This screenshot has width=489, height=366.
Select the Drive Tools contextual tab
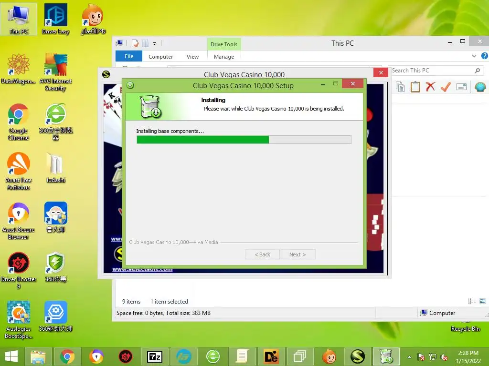[224, 44]
